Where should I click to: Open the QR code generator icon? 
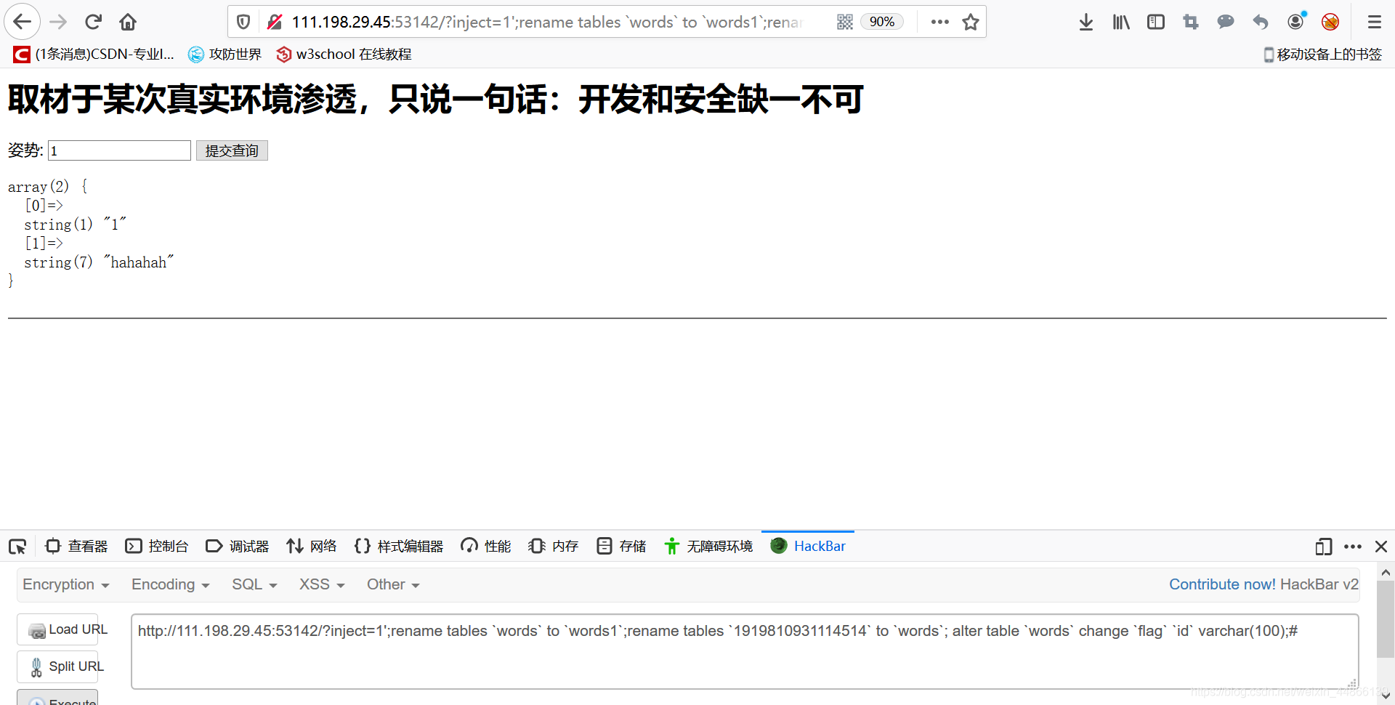pos(844,22)
